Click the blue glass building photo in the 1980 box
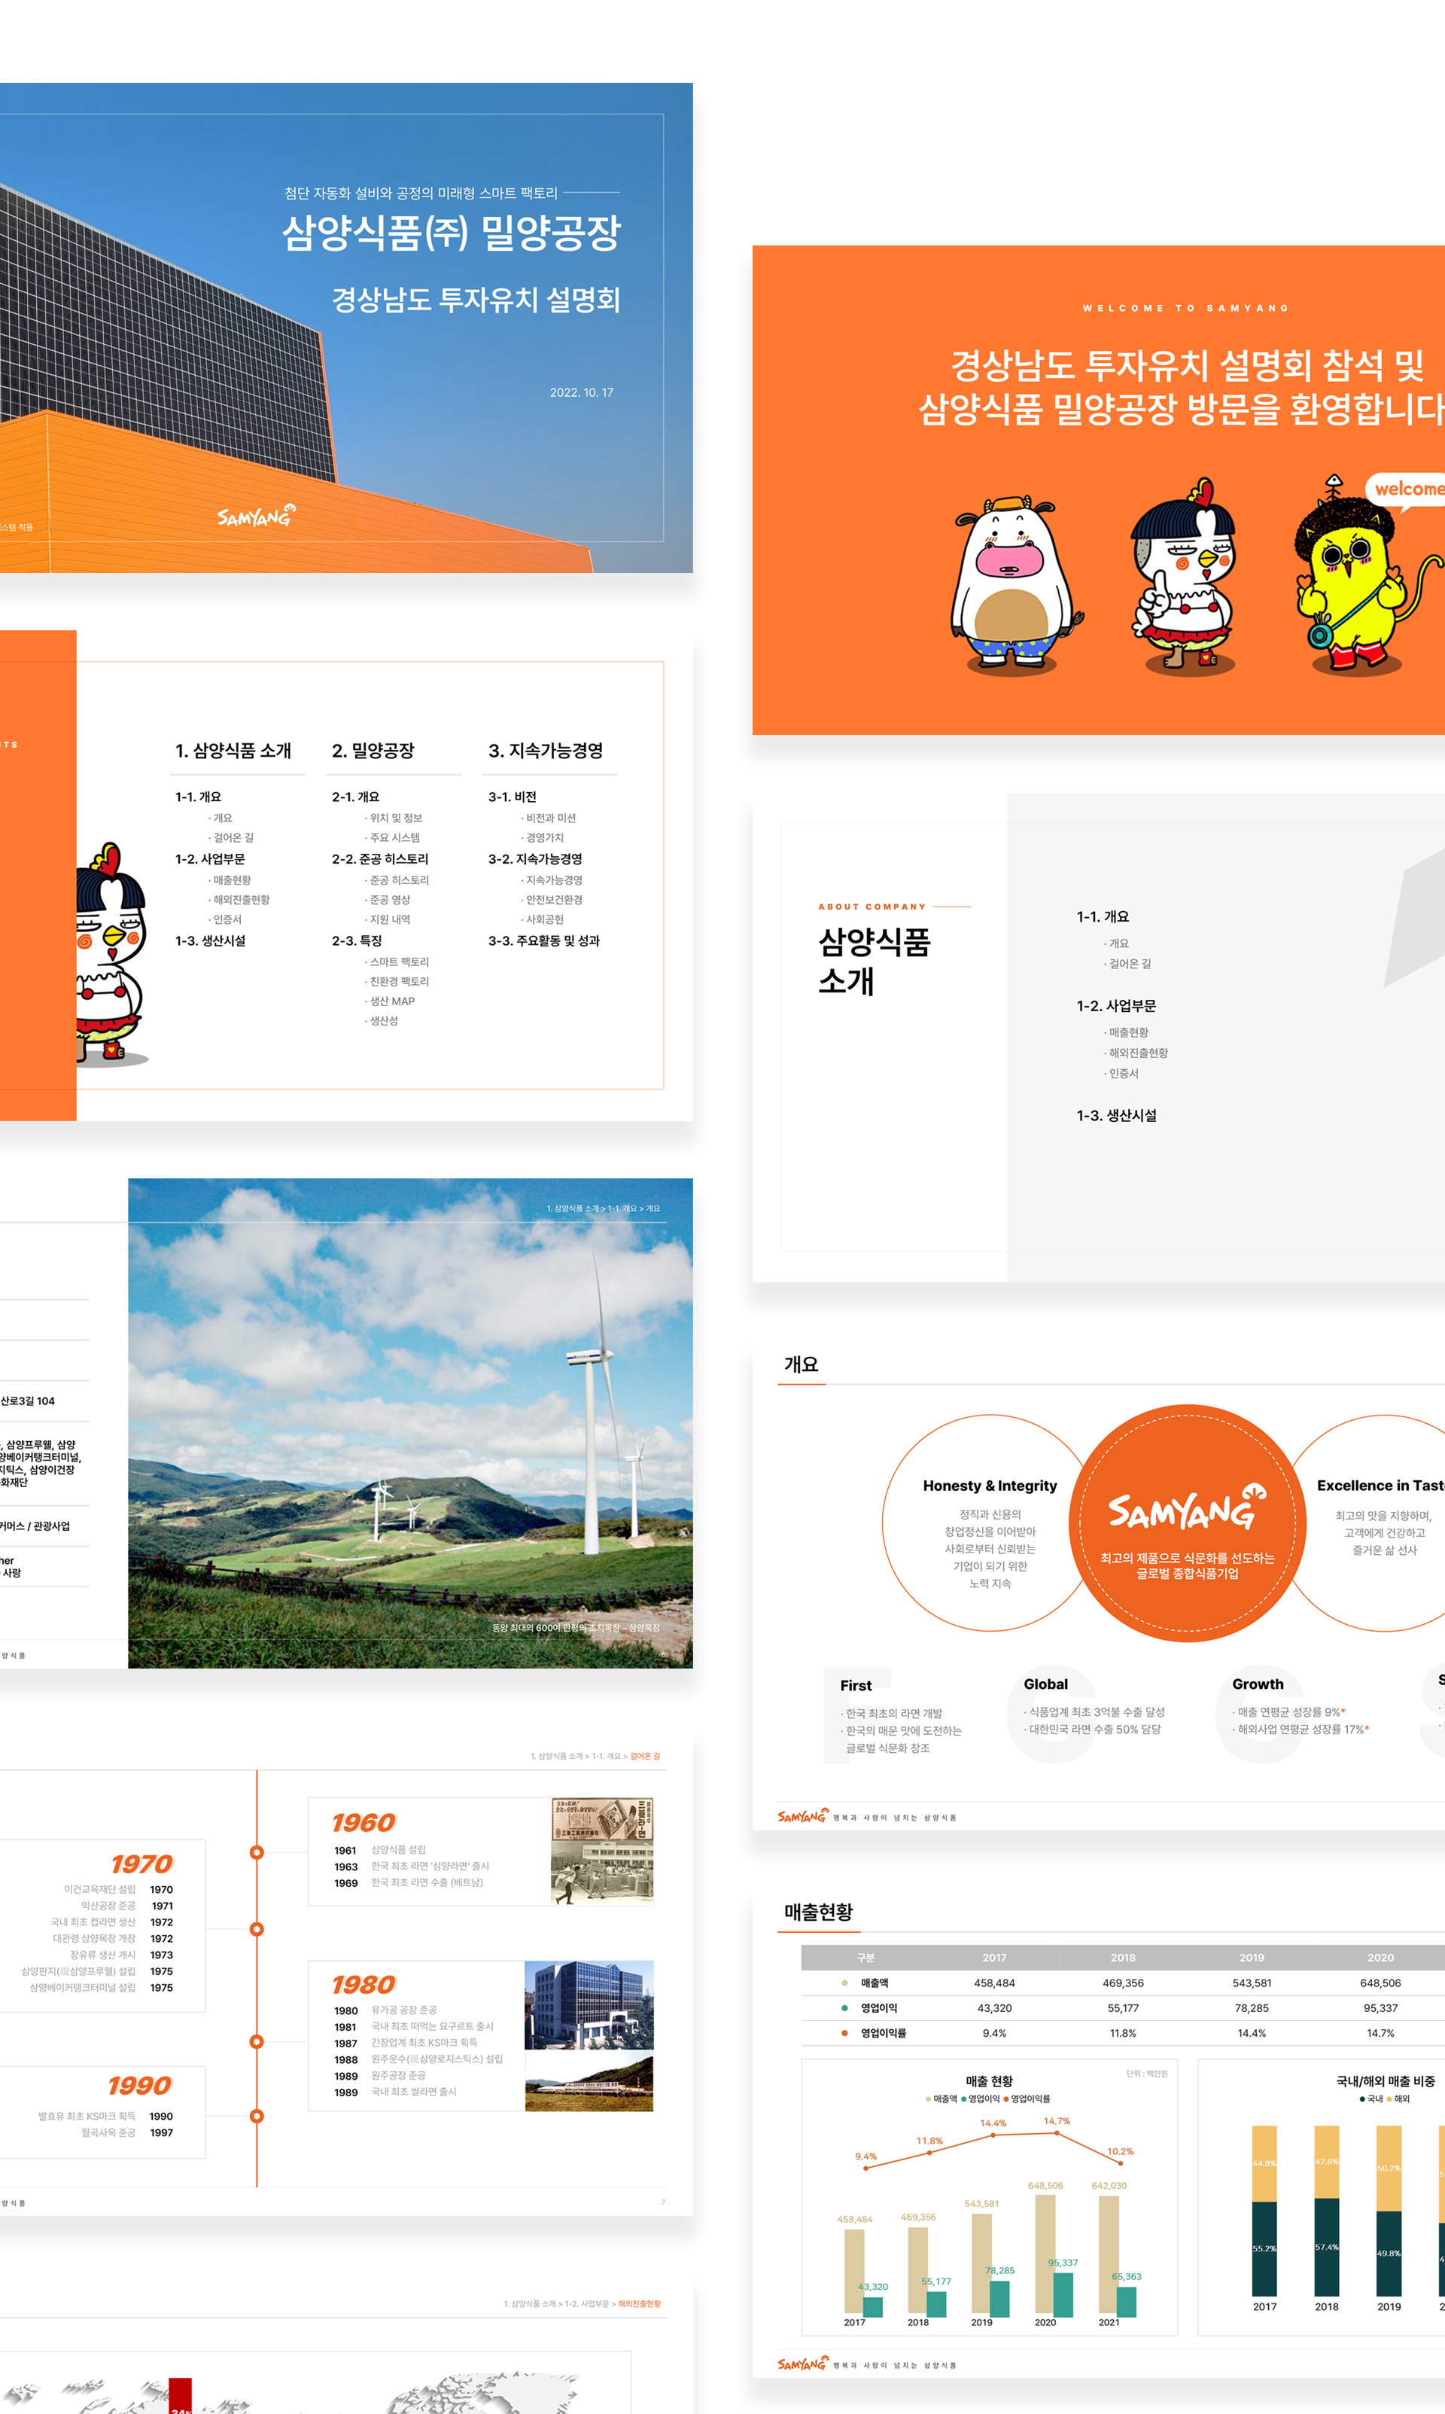Viewport: 1445px width, 2414px height. tap(588, 2006)
